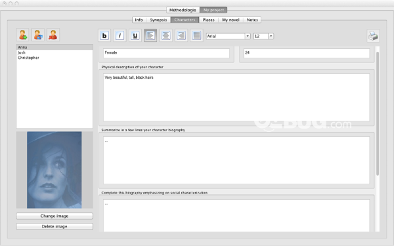
Task: Switch to the My project tab
Action: pos(213,10)
